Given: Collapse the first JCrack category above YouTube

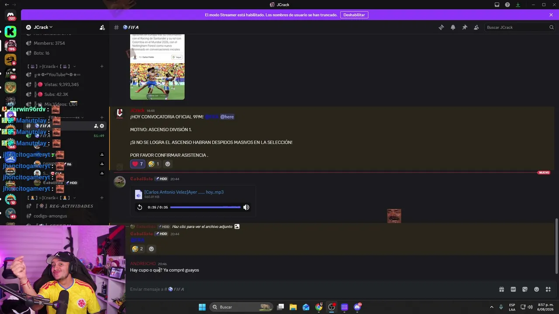Looking at the screenshot, I should [x=52, y=66].
